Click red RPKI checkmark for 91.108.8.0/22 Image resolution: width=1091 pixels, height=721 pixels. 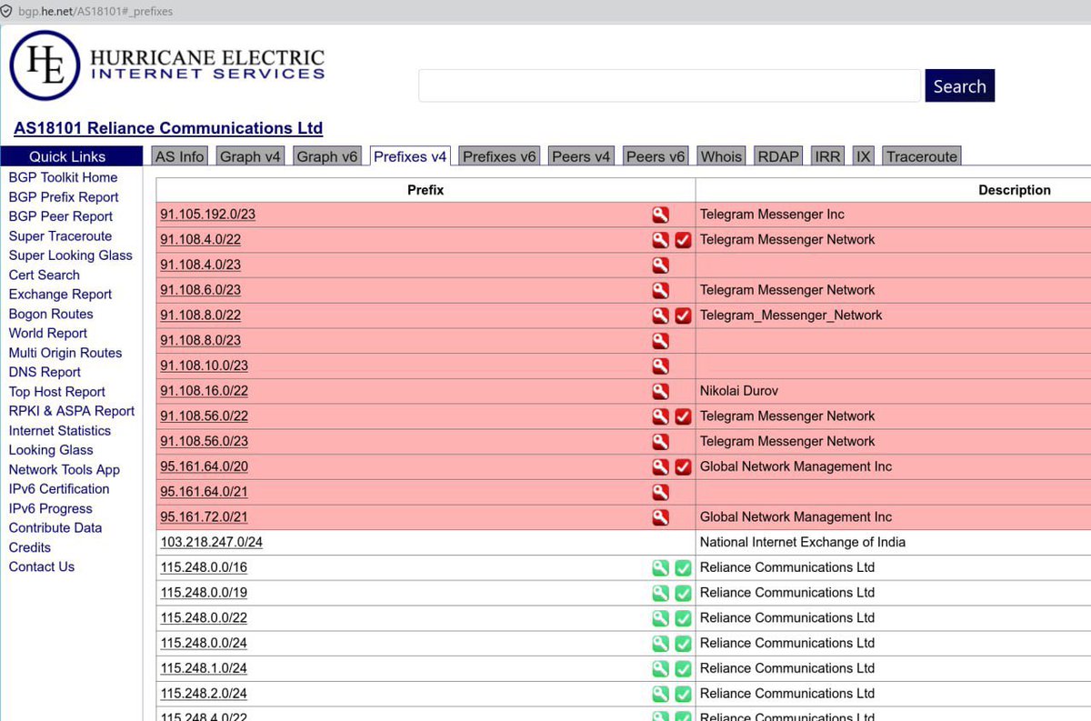pyautogui.click(x=684, y=315)
